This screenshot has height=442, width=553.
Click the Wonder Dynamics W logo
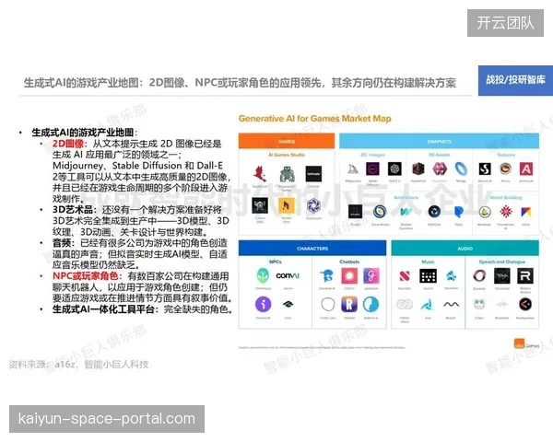coord(406,212)
